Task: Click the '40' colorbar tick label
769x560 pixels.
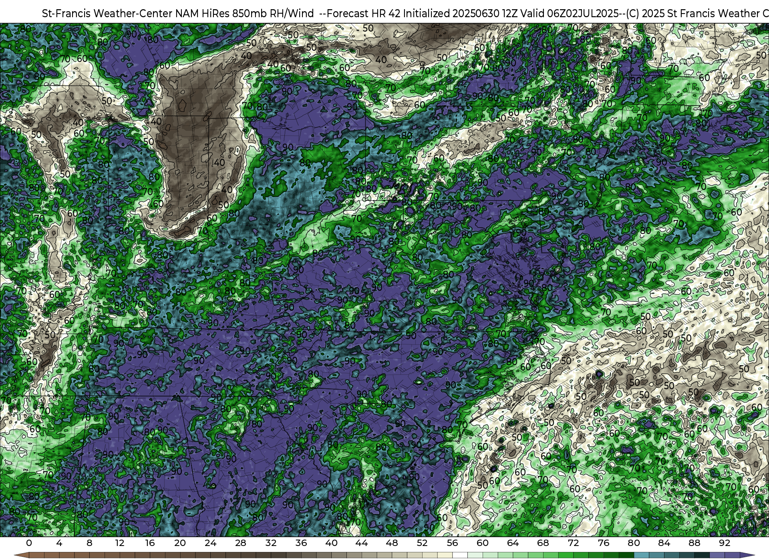Action: [x=331, y=543]
